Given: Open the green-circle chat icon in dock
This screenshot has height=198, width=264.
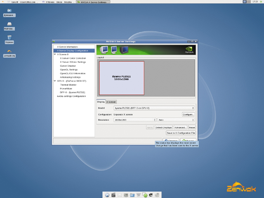Looking at the screenshot, I should coord(145,195).
